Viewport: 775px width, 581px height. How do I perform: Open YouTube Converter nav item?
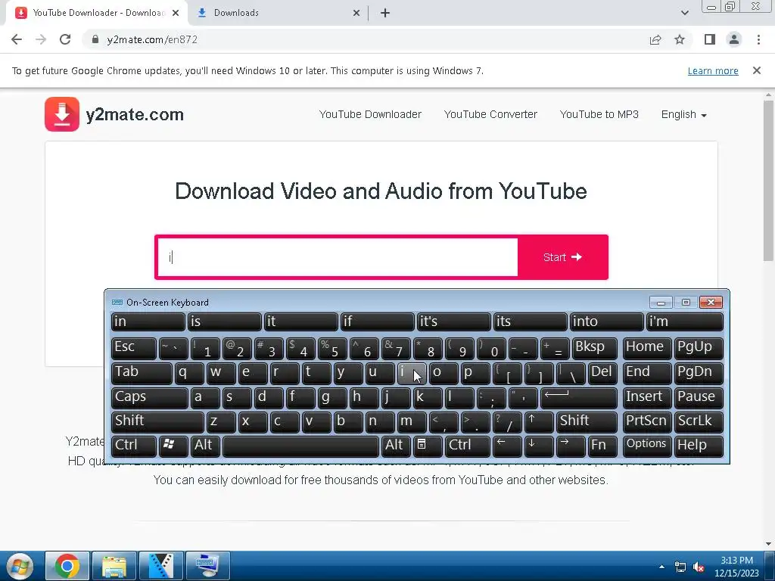[x=490, y=115]
